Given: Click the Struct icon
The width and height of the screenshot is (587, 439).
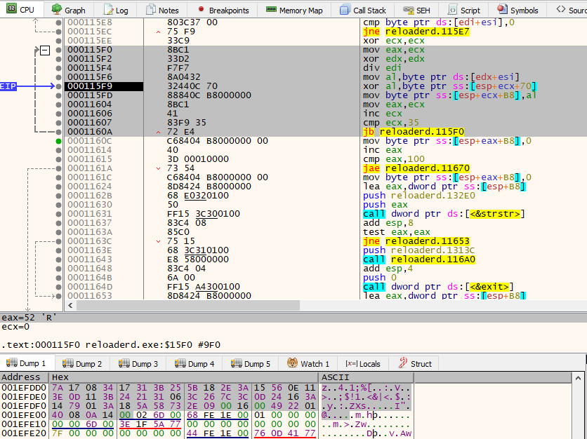Looking at the screenshot, I should click(x=403, y=363).
